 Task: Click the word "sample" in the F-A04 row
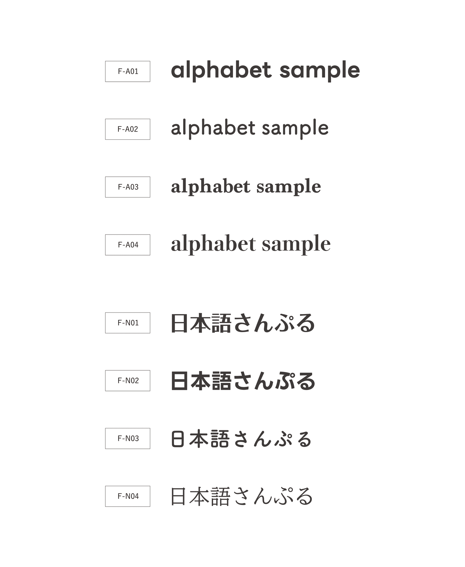click(296, 244)
